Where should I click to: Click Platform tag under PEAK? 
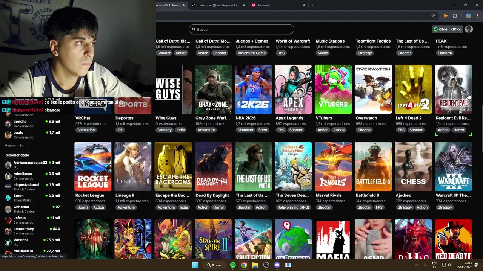pos(445,53)
